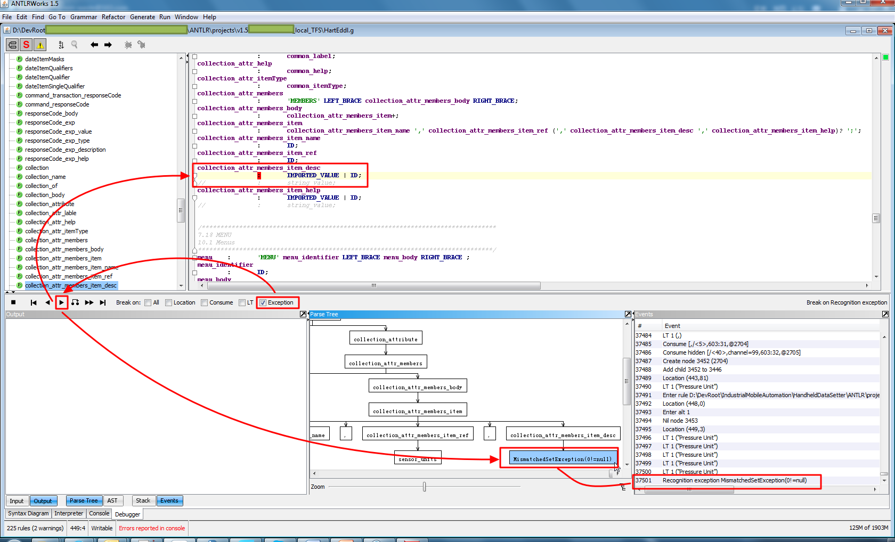Sort rules alphabetically with the a-z icon
The height and width of the screenshot is (542, 895).
[x=61, y=45]
